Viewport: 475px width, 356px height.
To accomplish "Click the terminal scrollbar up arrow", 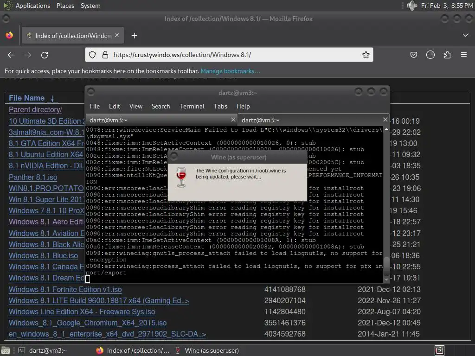I will click(x=386, y=129).
